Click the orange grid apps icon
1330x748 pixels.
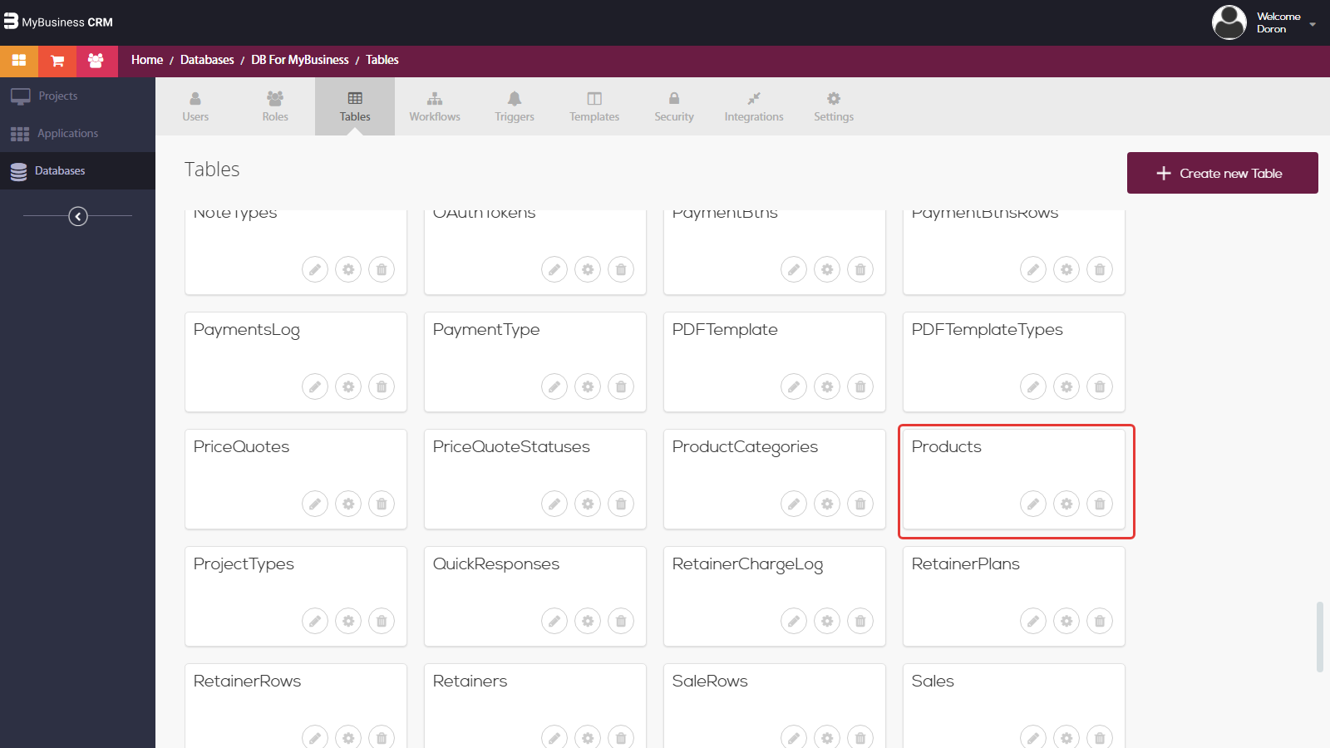(x=19, y=61)
